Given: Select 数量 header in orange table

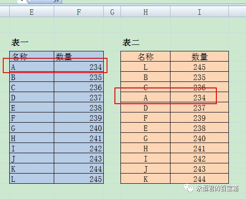Looking at the screenshot, I should [199, 56].
